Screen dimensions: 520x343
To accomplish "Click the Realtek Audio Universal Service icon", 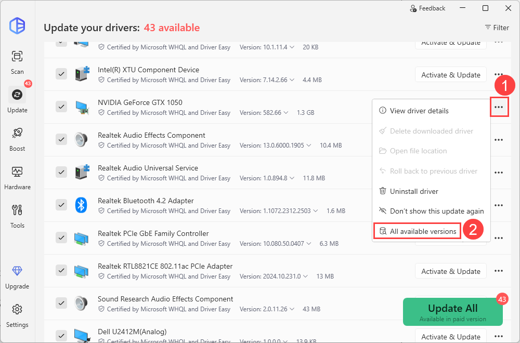I will point(82,172).
